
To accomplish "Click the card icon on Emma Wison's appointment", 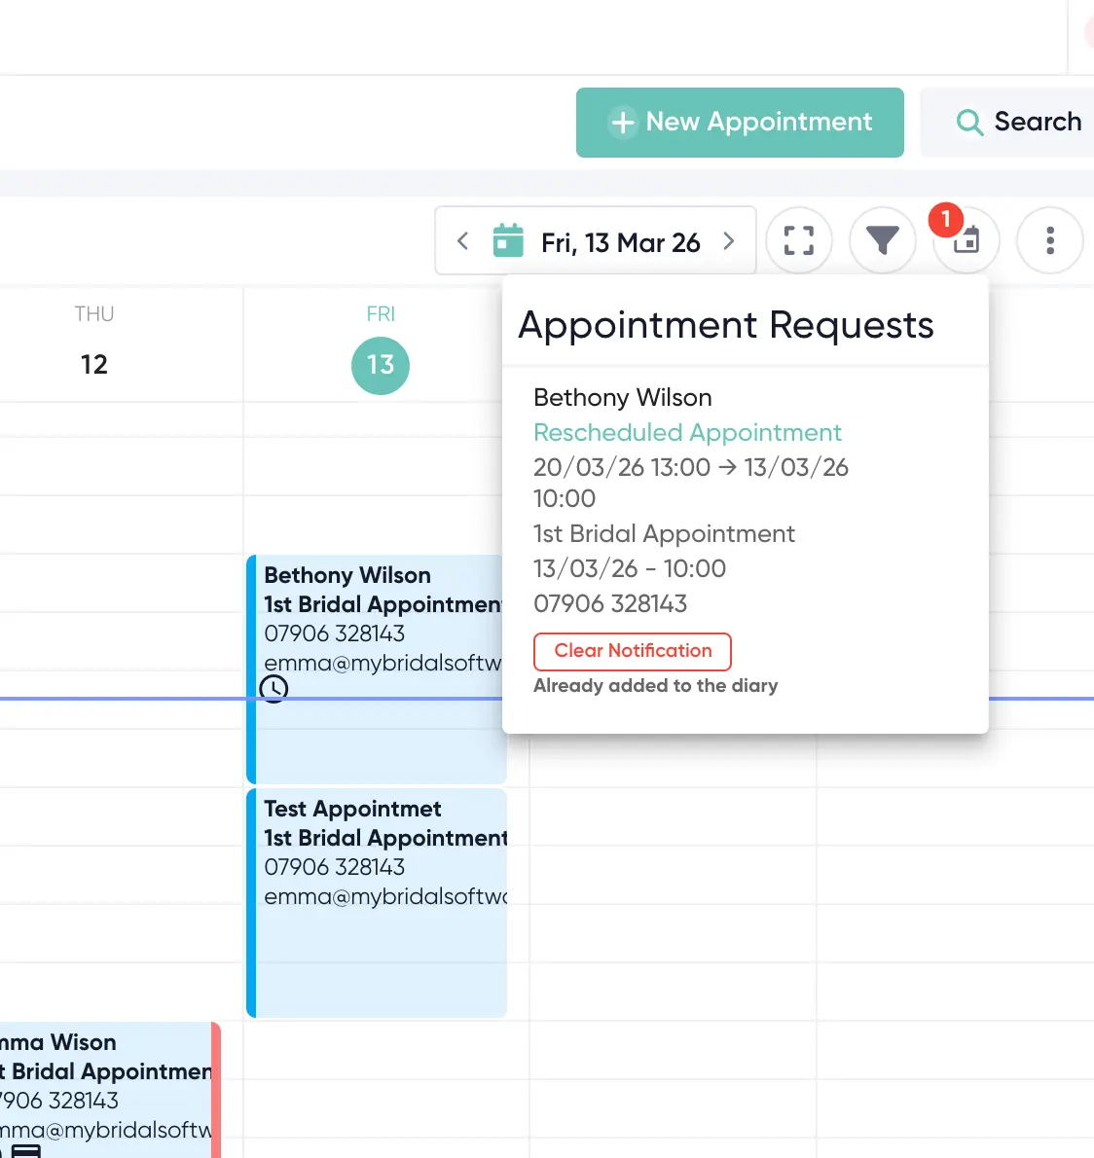I will pyautogui.click(x=26, y=1151).
